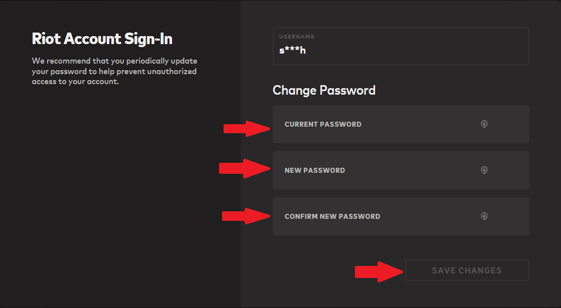Click the Riot Account Sign-In title
This screenshot has width=561, height=308.
click(x=102, y=39)
